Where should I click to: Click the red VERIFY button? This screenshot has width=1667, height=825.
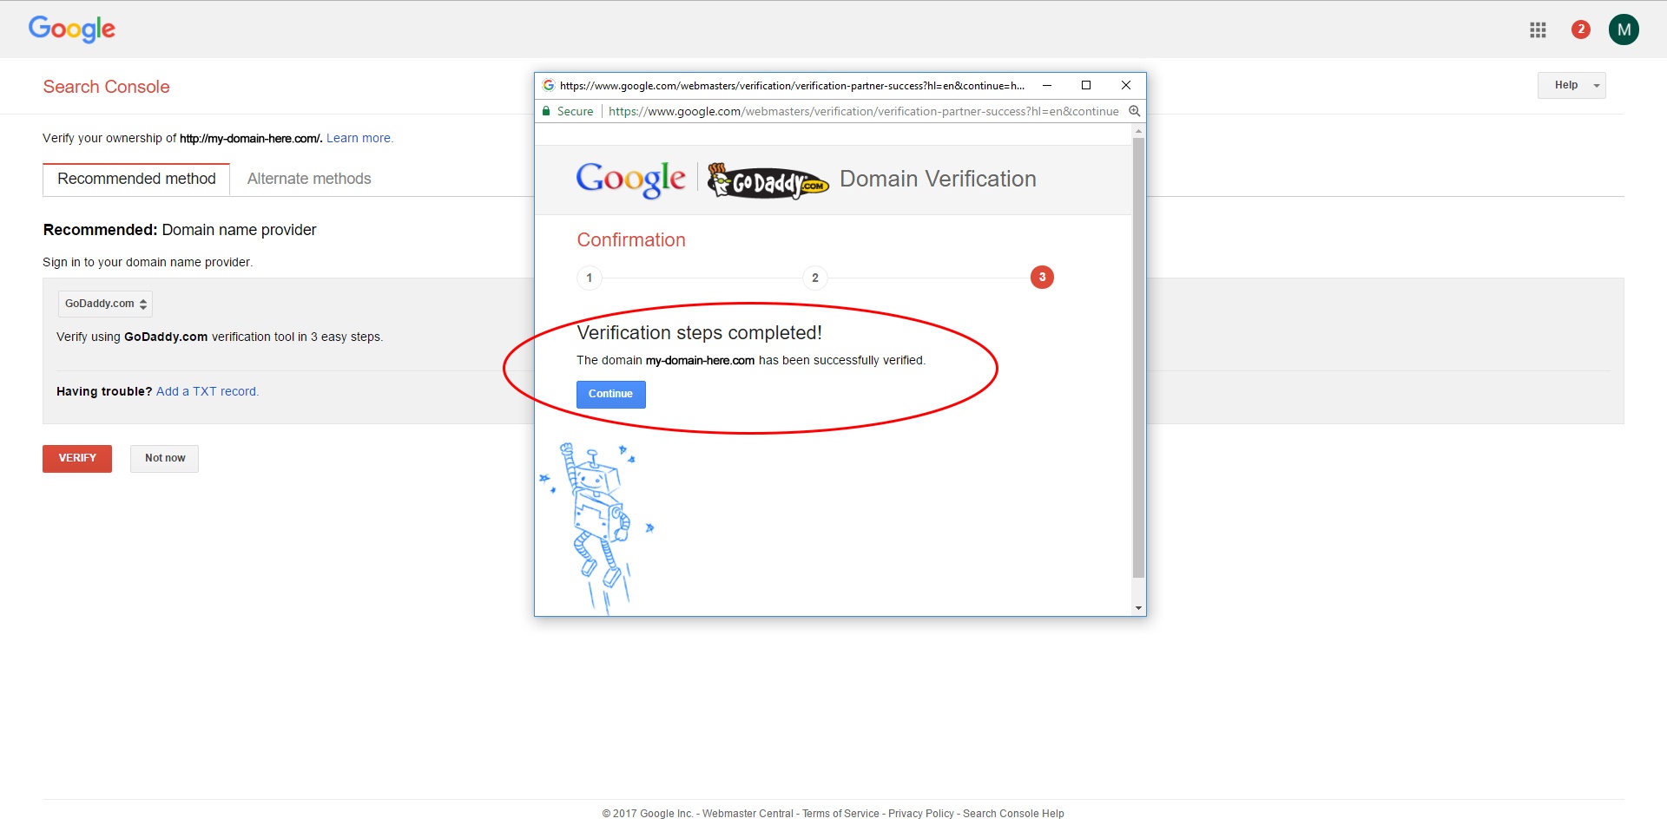click(77, 458)
